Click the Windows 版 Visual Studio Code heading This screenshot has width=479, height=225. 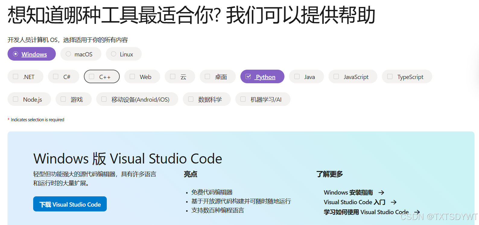pyautogui.click(x=128, y=159)
